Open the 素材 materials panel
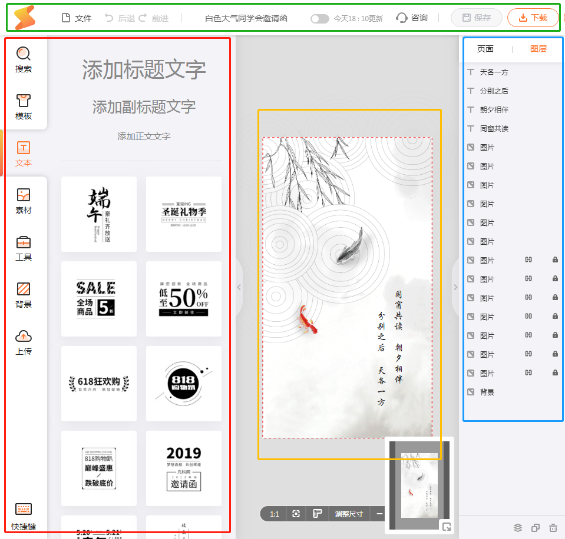This screenshot has height=539, width=565. [24, 201]
